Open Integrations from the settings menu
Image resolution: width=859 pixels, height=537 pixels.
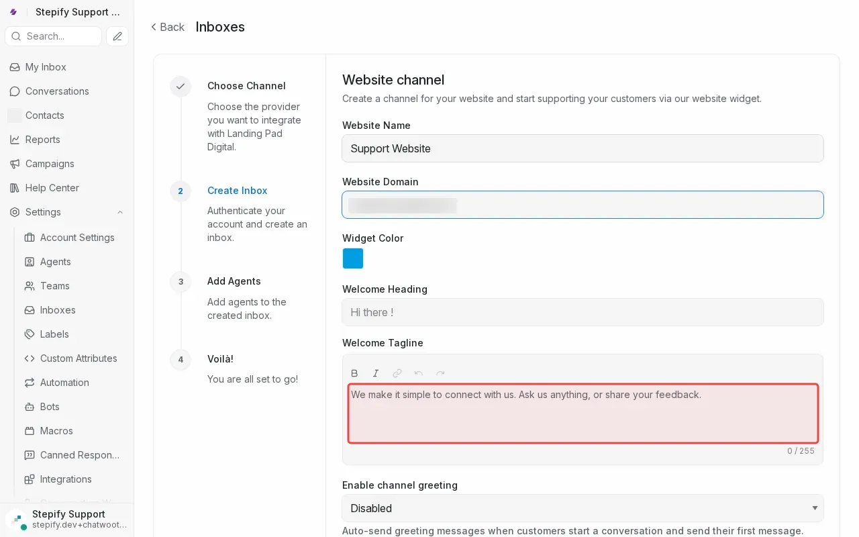coord(66,479)
